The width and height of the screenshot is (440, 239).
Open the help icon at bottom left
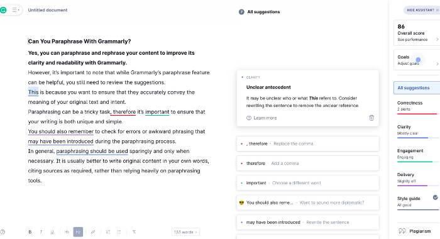pyautogui.click(x=3, y=232)
